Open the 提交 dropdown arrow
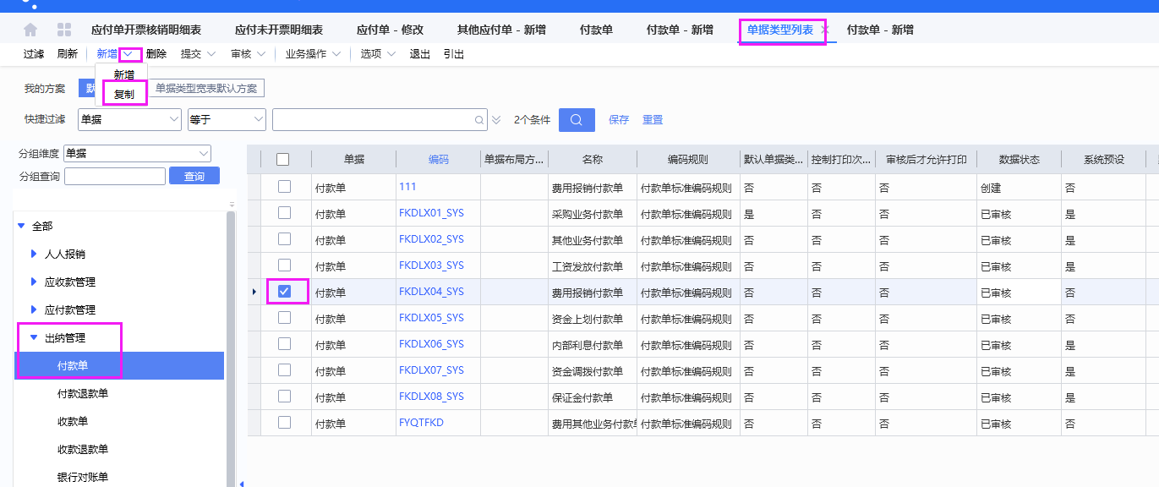 pyautogui.click(x=211, y=54)
